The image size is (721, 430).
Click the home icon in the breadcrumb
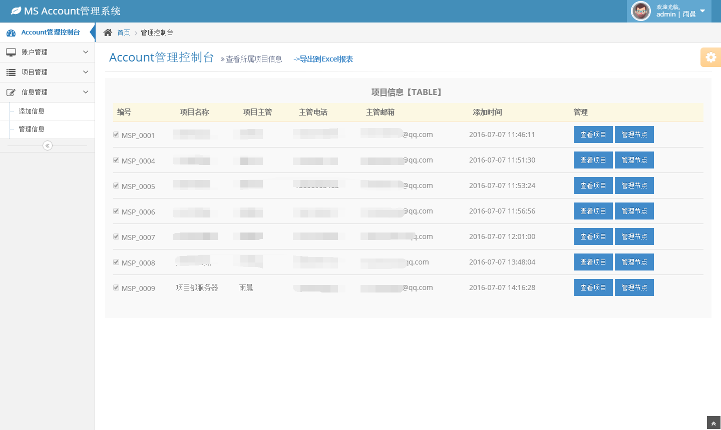(x=108, y=32)
